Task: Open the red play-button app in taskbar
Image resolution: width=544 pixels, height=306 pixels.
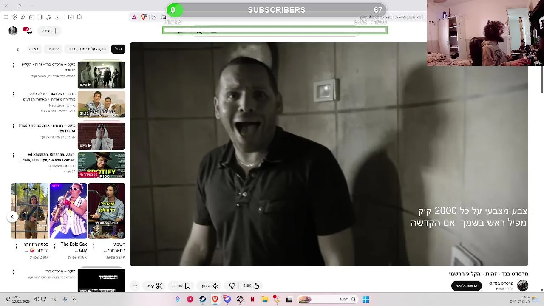Action: tap(190, 299)
